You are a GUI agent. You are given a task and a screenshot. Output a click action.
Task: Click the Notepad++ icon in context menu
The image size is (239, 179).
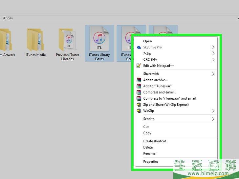139,66
